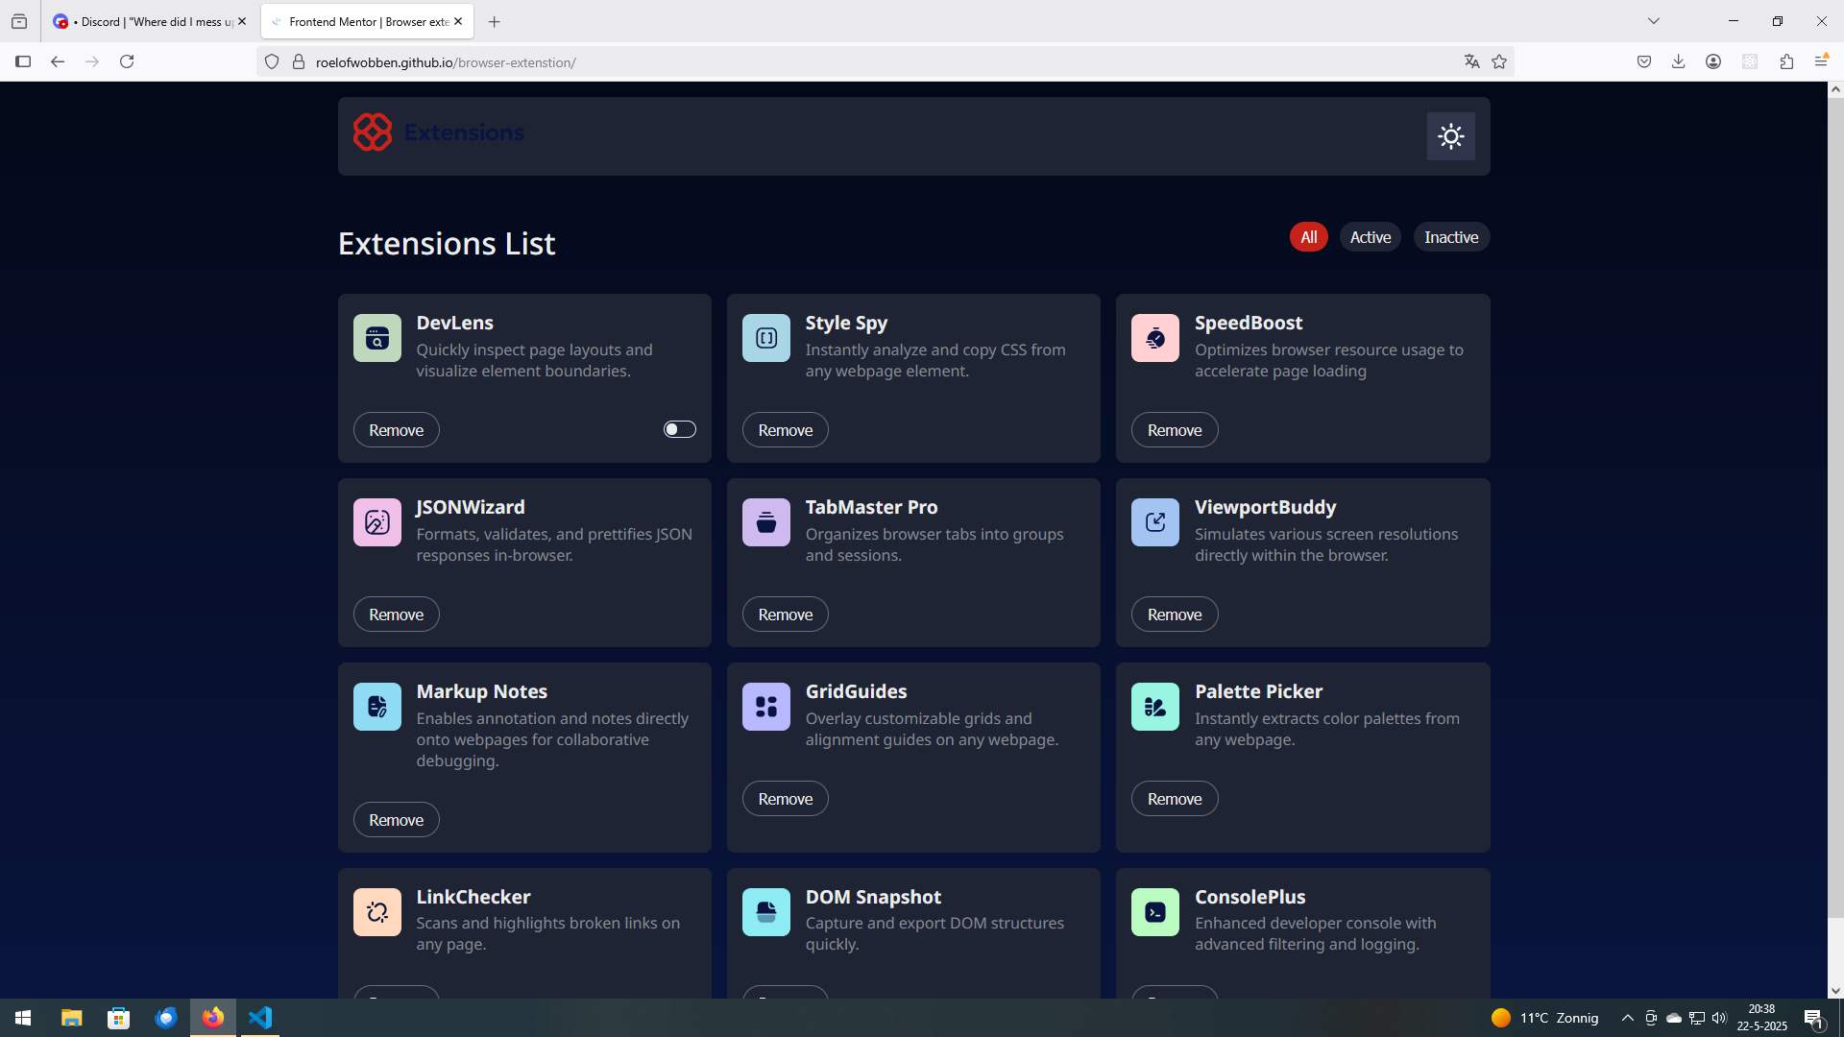
Task: Click the SpeedBoost extension icon
Action: tap(1154, 338)
